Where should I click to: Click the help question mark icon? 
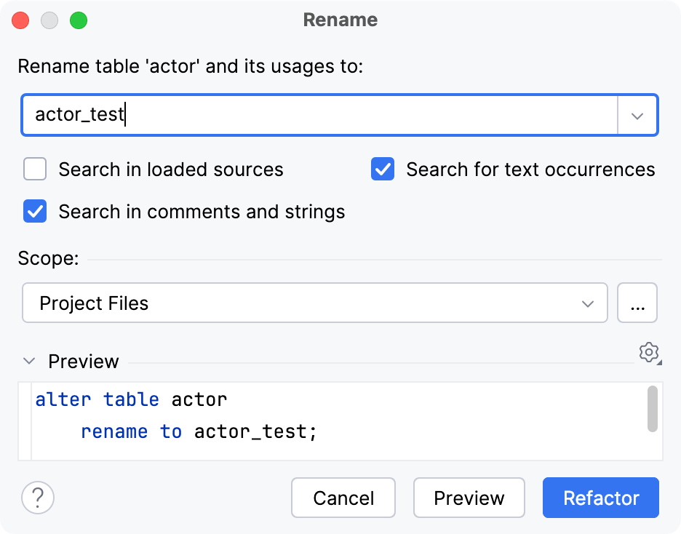[37, 498]
